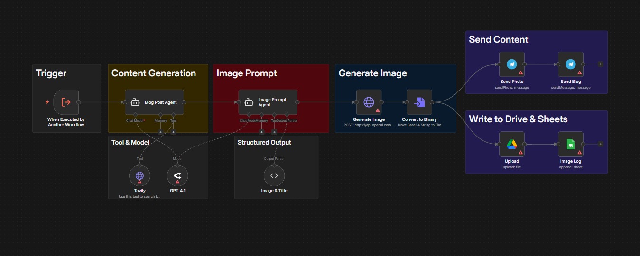Image resolution: width=640 pixels, height=256 pixels.
Task: Add Memory sub-node to Blog Post Agent
Action: pos(160,132)
